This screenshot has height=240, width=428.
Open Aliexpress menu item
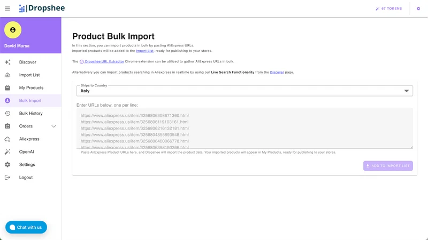point(30,139)
